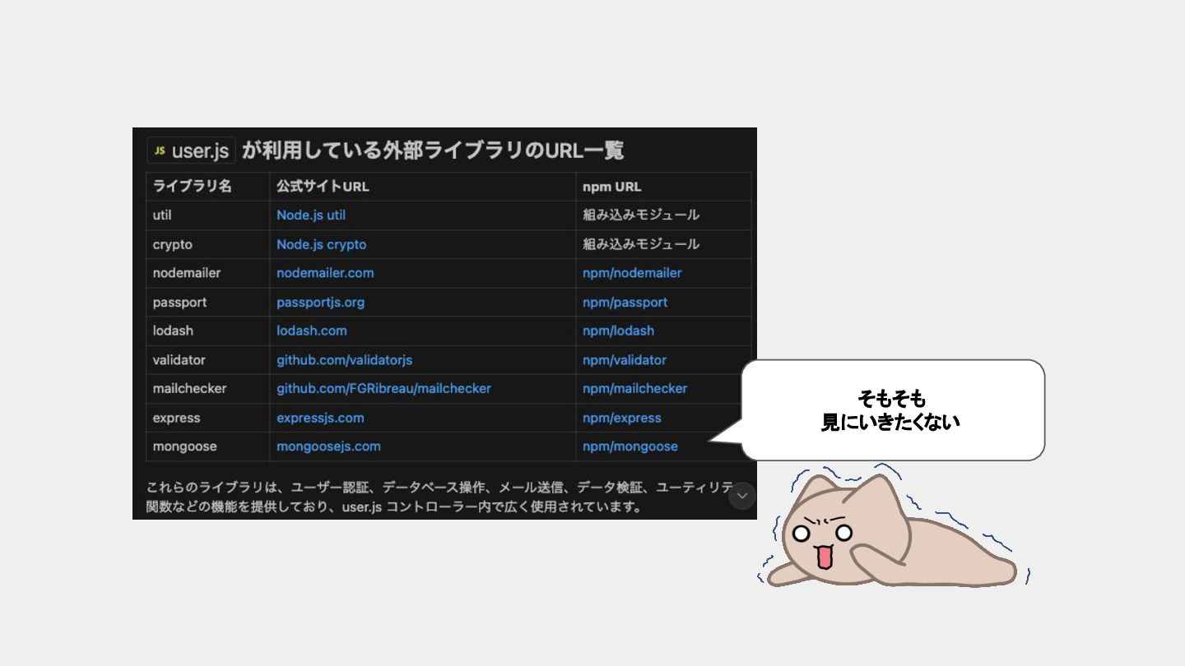Click the JS icon beside user.js
The height and width of the screenshot is (666, 1185).
160,151
